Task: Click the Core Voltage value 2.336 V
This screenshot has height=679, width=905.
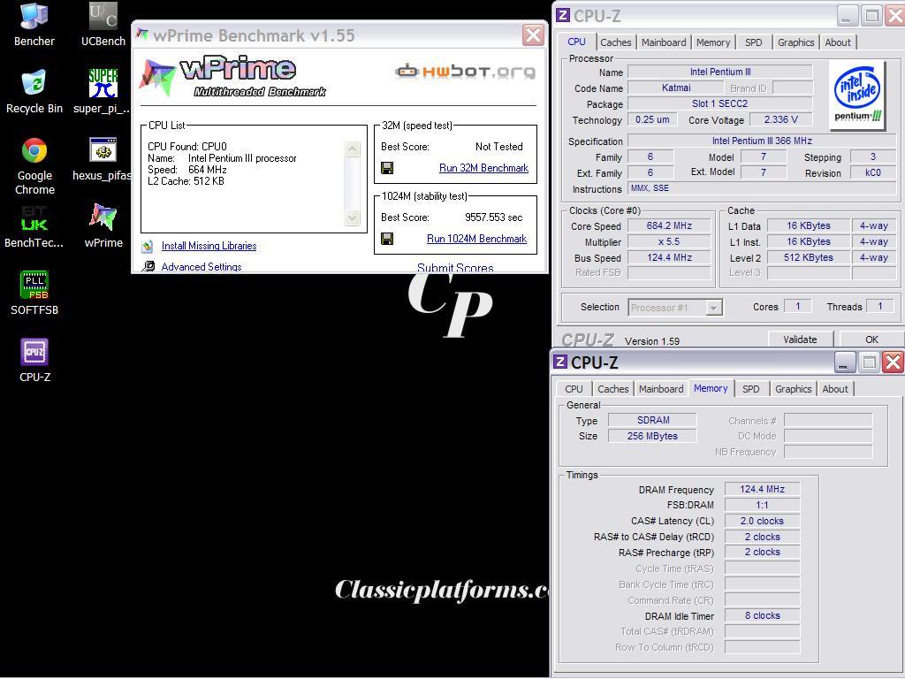Action: point(780,119)
